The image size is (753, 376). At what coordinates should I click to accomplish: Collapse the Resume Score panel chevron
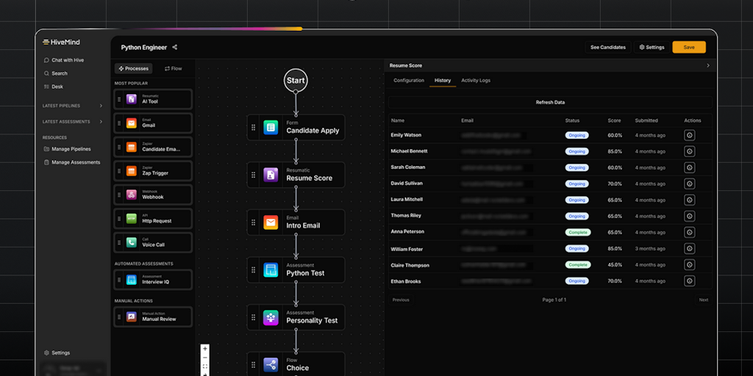tap(708, 65)
